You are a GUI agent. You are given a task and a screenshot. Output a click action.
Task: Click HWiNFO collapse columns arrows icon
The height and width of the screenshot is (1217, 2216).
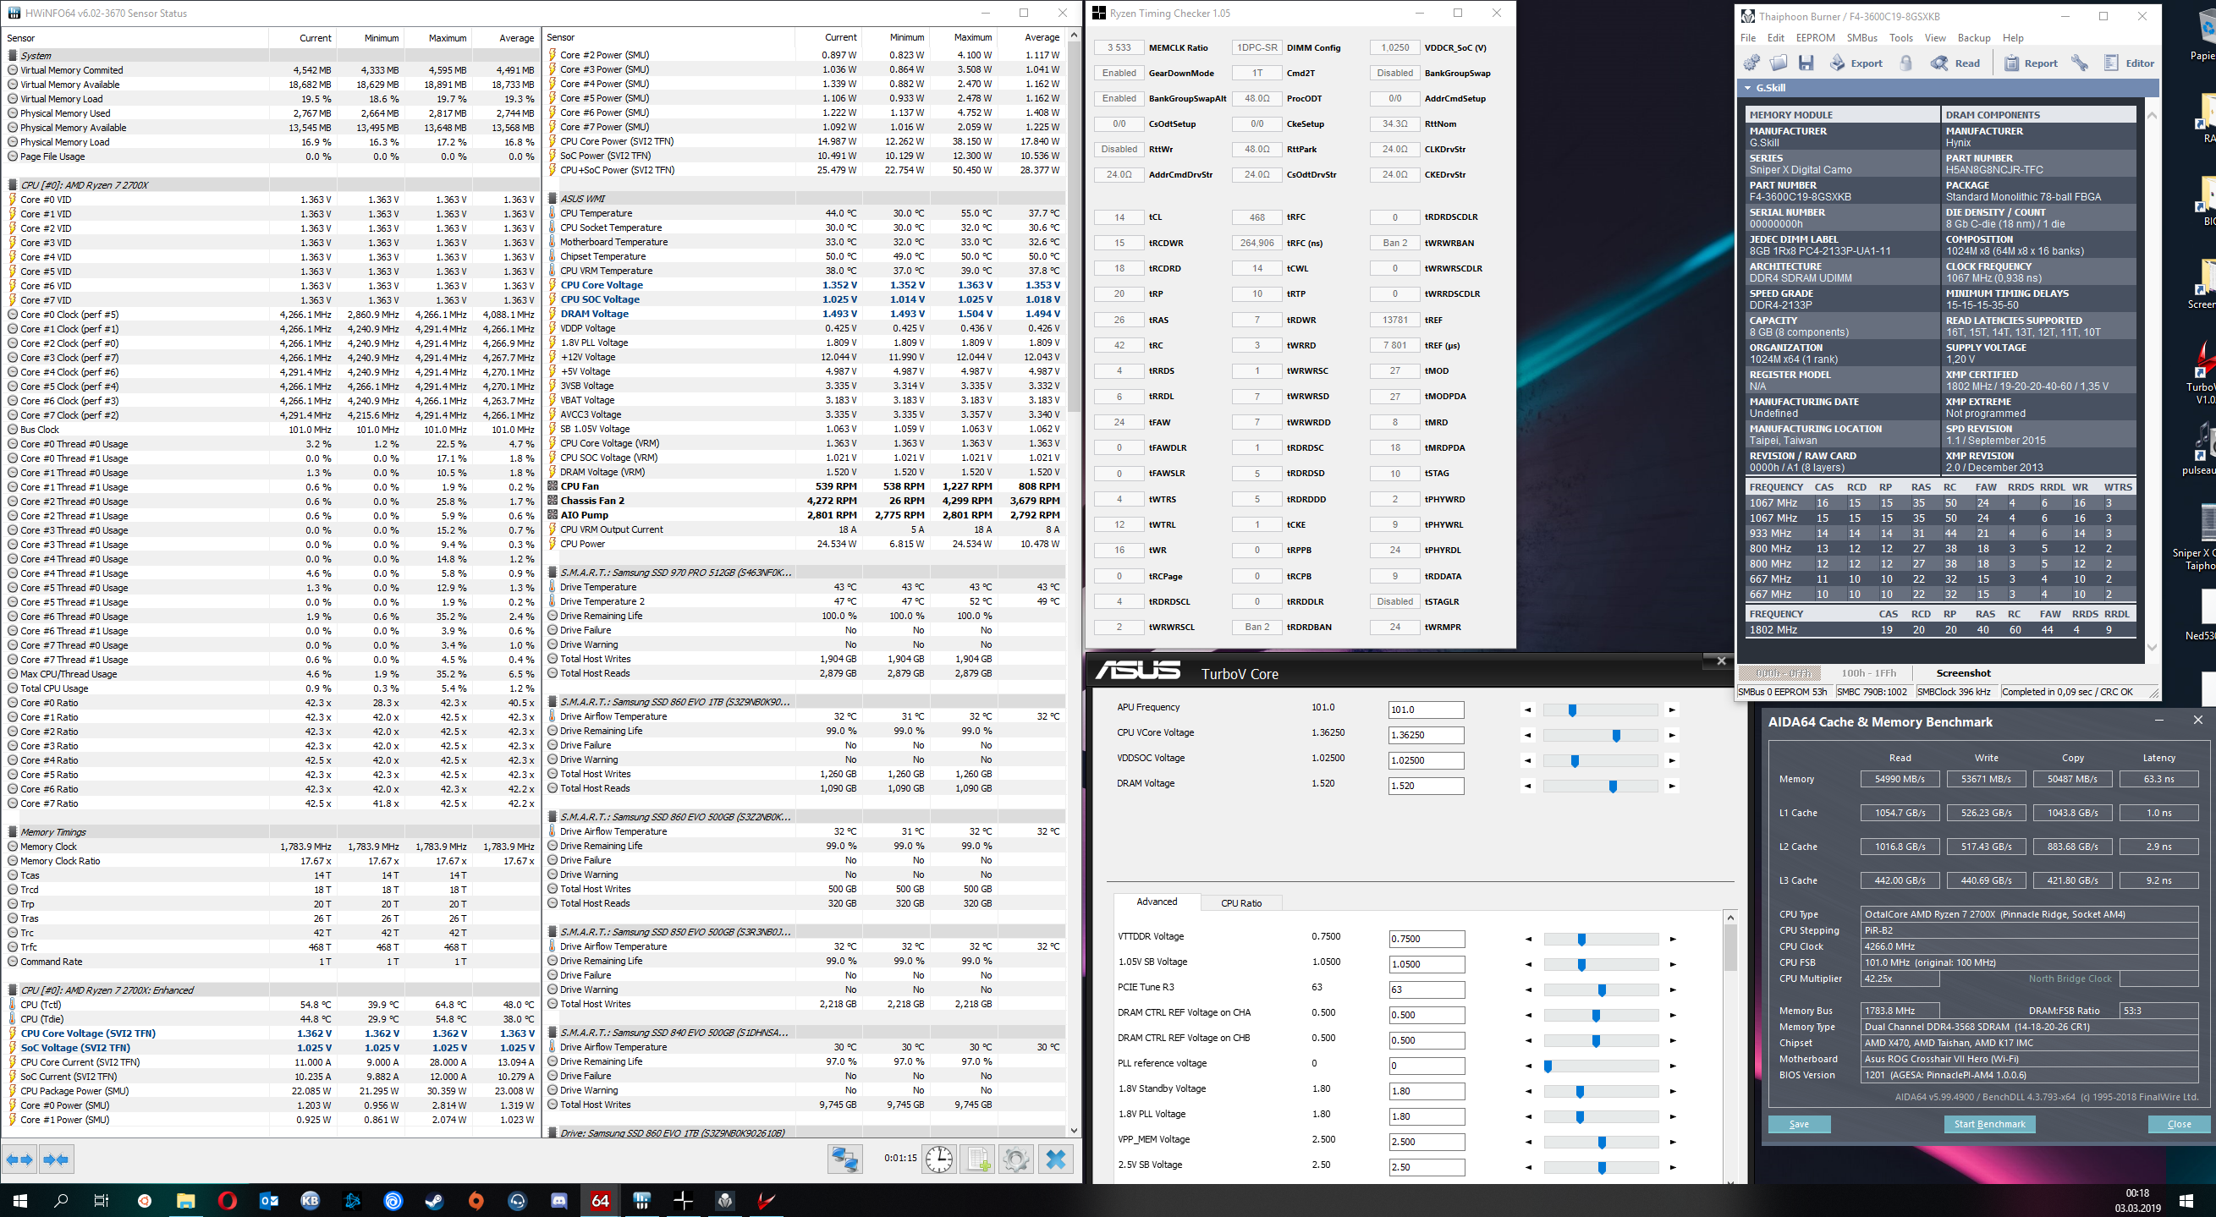click(56, 1159)
